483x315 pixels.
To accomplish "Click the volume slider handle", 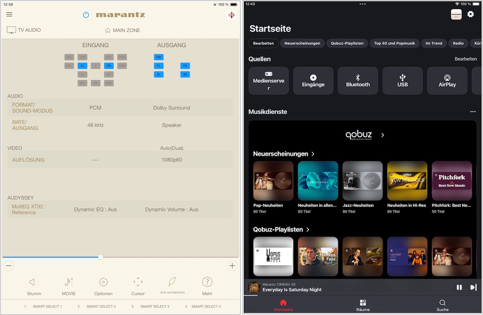I will (100, 257).
